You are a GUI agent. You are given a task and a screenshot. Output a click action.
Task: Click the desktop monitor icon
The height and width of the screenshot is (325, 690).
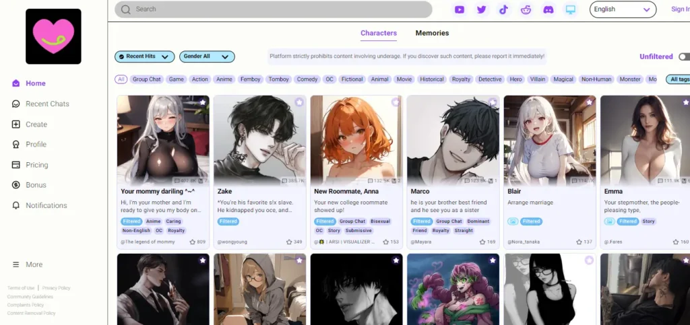tap(571, 9)
